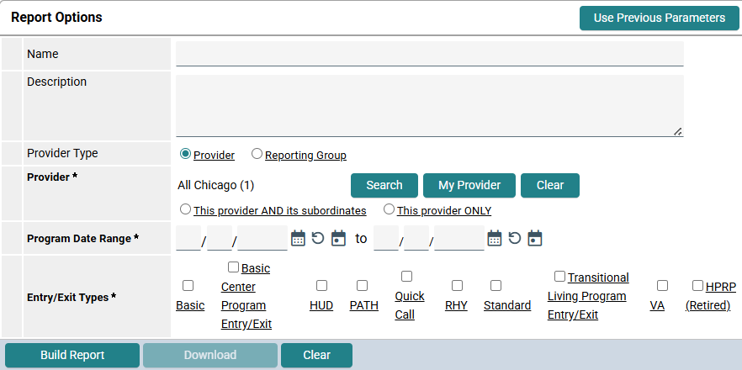The image size is (742, 370).
Task: Click into the Description text area
Action: point(429,105)
